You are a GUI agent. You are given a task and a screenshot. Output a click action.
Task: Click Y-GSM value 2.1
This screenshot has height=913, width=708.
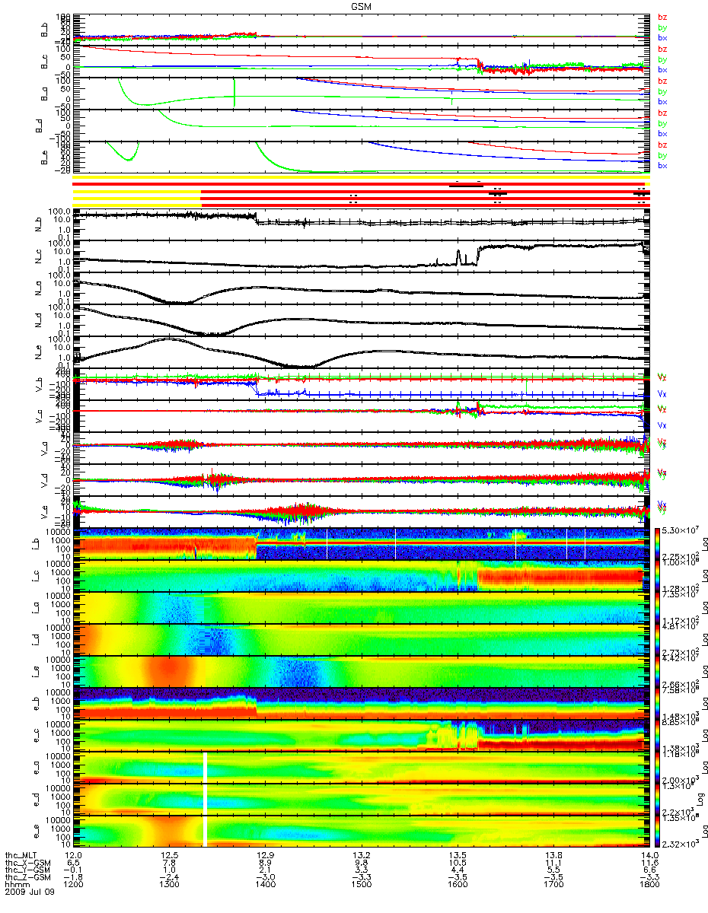[266, 869]
